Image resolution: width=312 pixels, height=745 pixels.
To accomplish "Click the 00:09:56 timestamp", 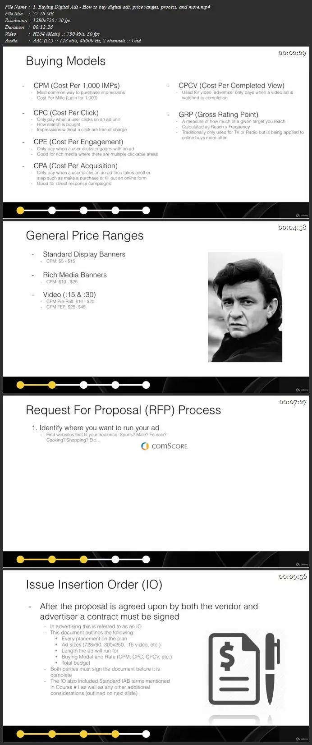I will click(x=292, y=576).
